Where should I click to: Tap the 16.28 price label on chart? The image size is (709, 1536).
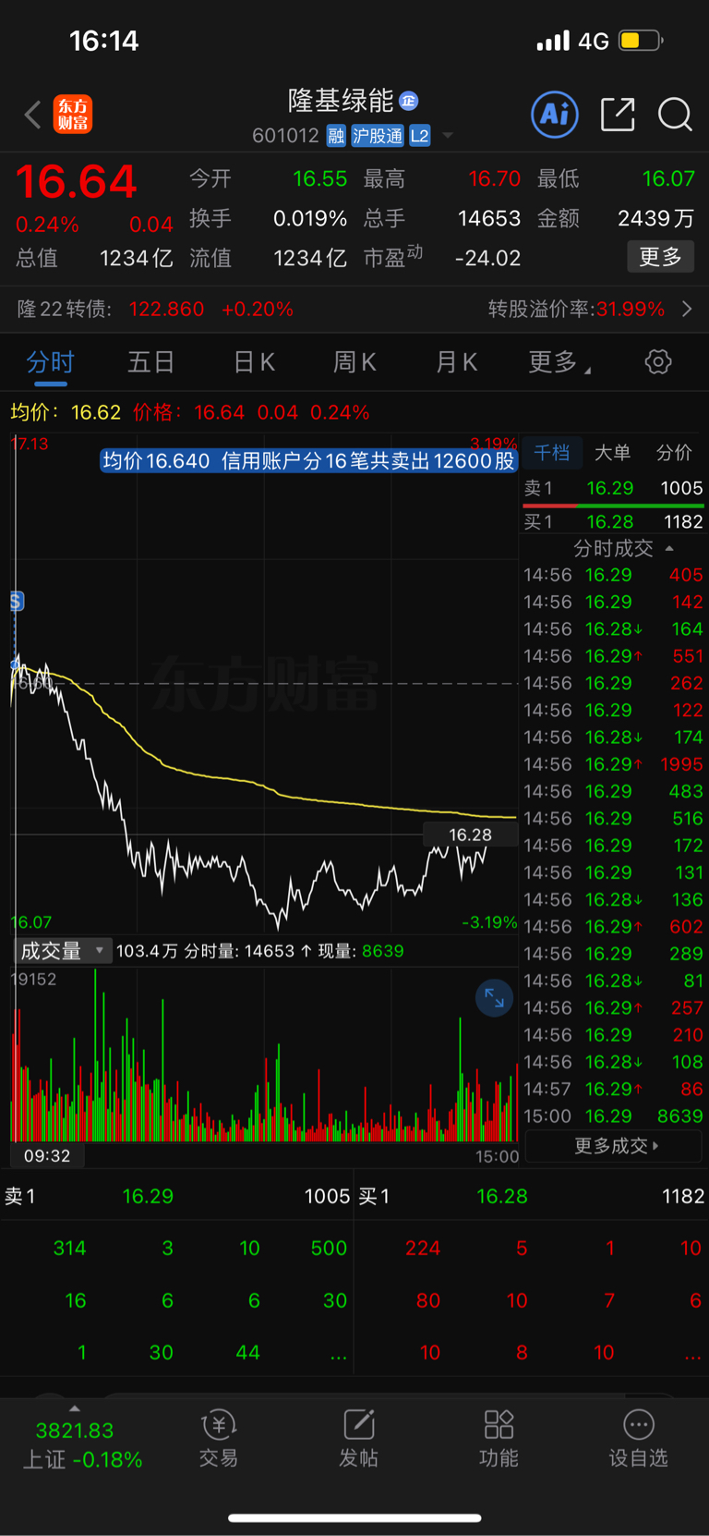470,835
